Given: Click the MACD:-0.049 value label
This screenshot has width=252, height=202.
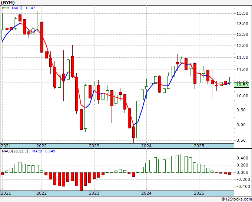Looking at the screenshot, I should point(44,151).
